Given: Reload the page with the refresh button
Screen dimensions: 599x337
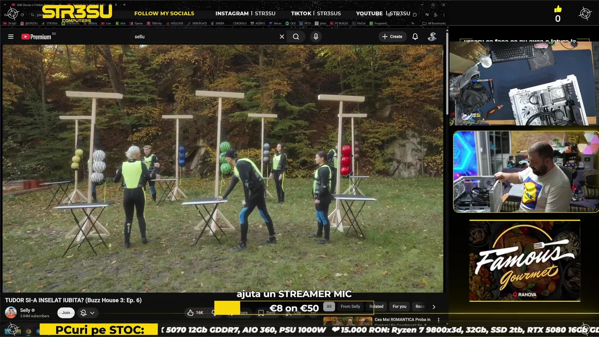Looking at the screenshot, I should pyautogui.click(x=22, y=15).
